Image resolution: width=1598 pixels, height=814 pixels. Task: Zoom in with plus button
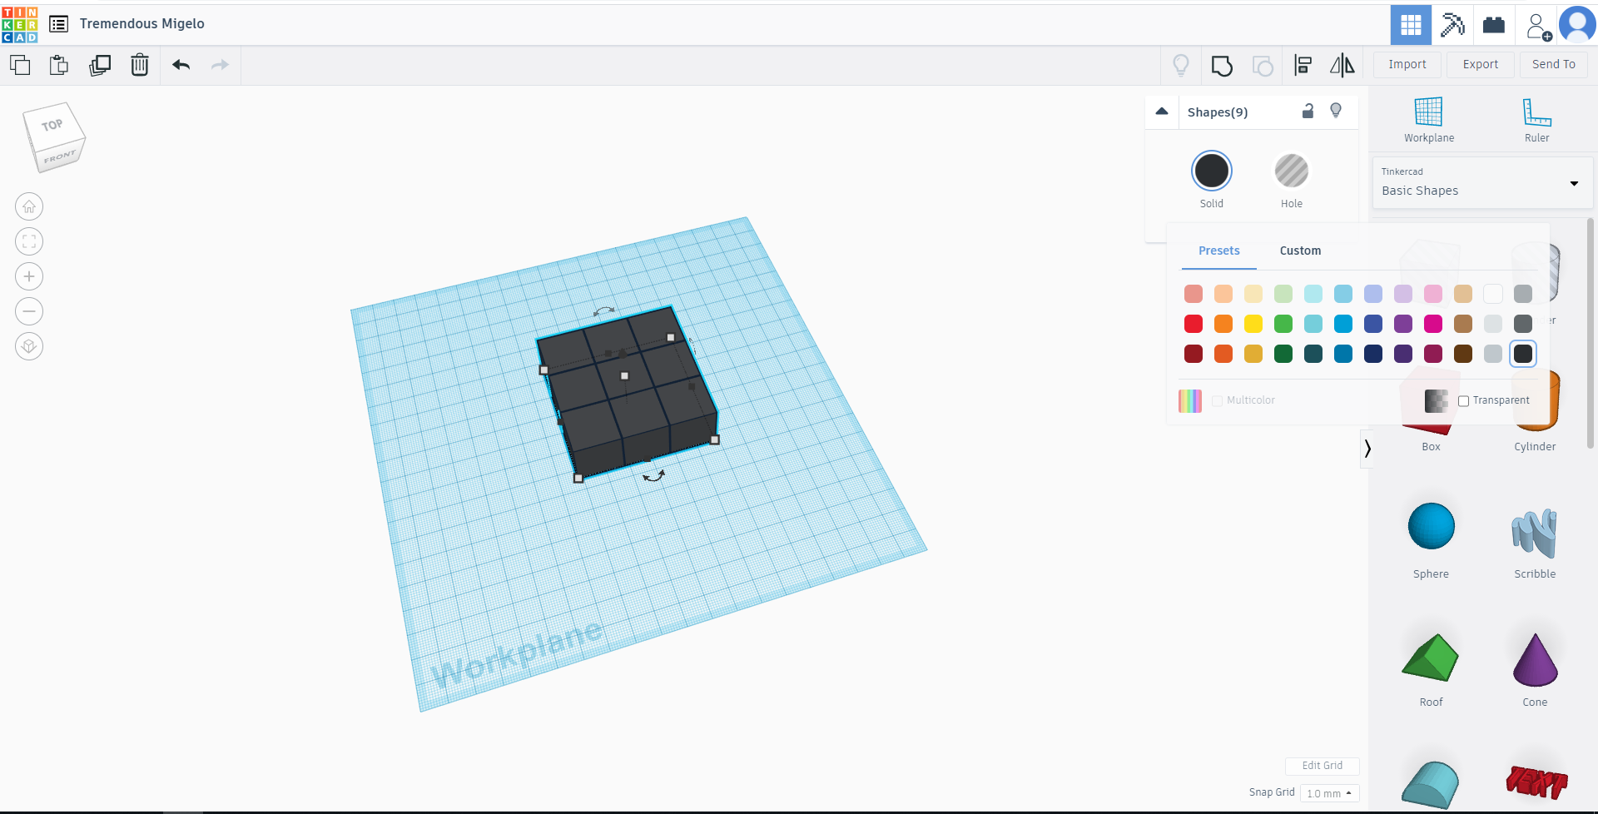coord(29,276)
